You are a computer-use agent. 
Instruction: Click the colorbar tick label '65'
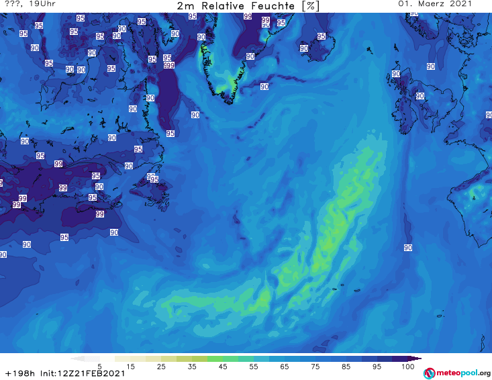click(285, 367)
